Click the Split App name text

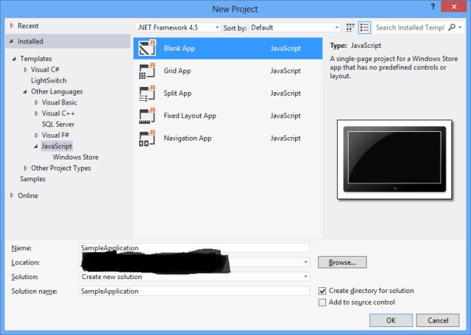click(x=178, y=94)
